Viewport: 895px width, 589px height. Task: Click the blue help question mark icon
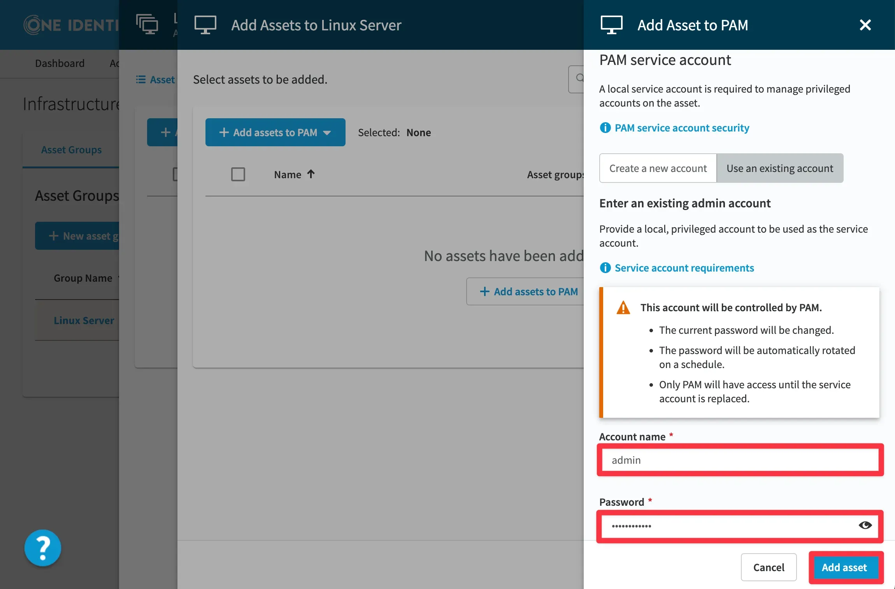(43, 548)
